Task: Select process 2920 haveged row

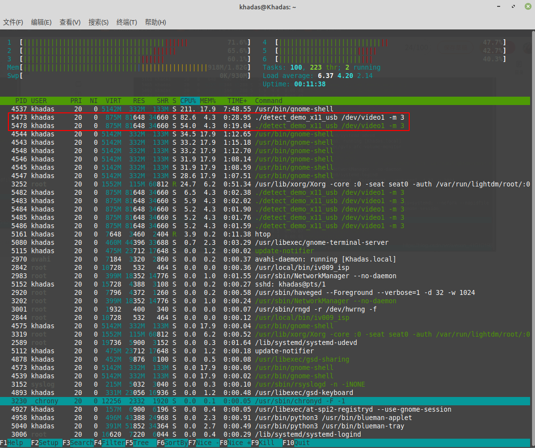Action: tap(265, 292)
